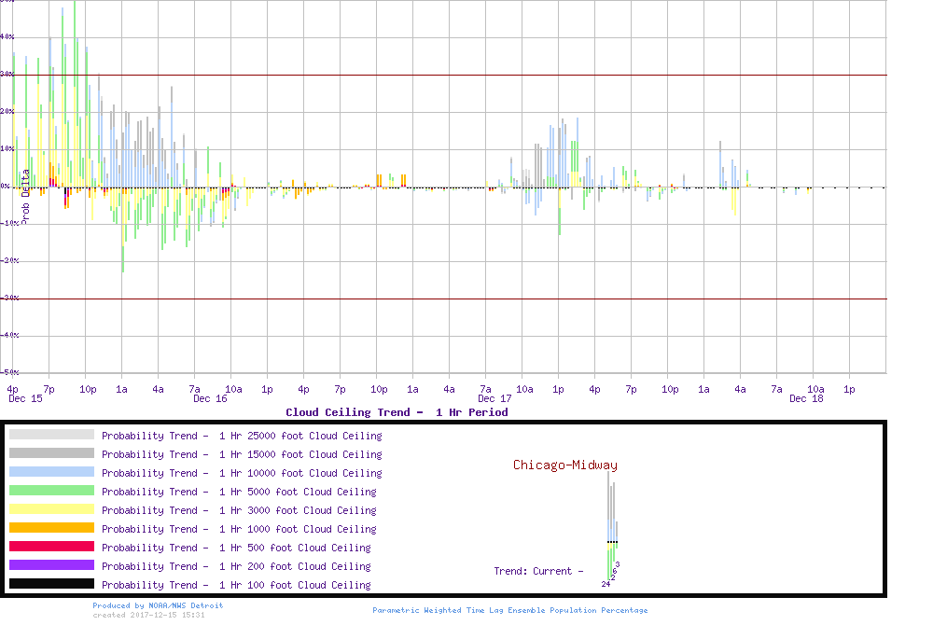Click the Dec 15 date marker
The width and height of the screenshot is (933, 625).
[x=25, y=399]
